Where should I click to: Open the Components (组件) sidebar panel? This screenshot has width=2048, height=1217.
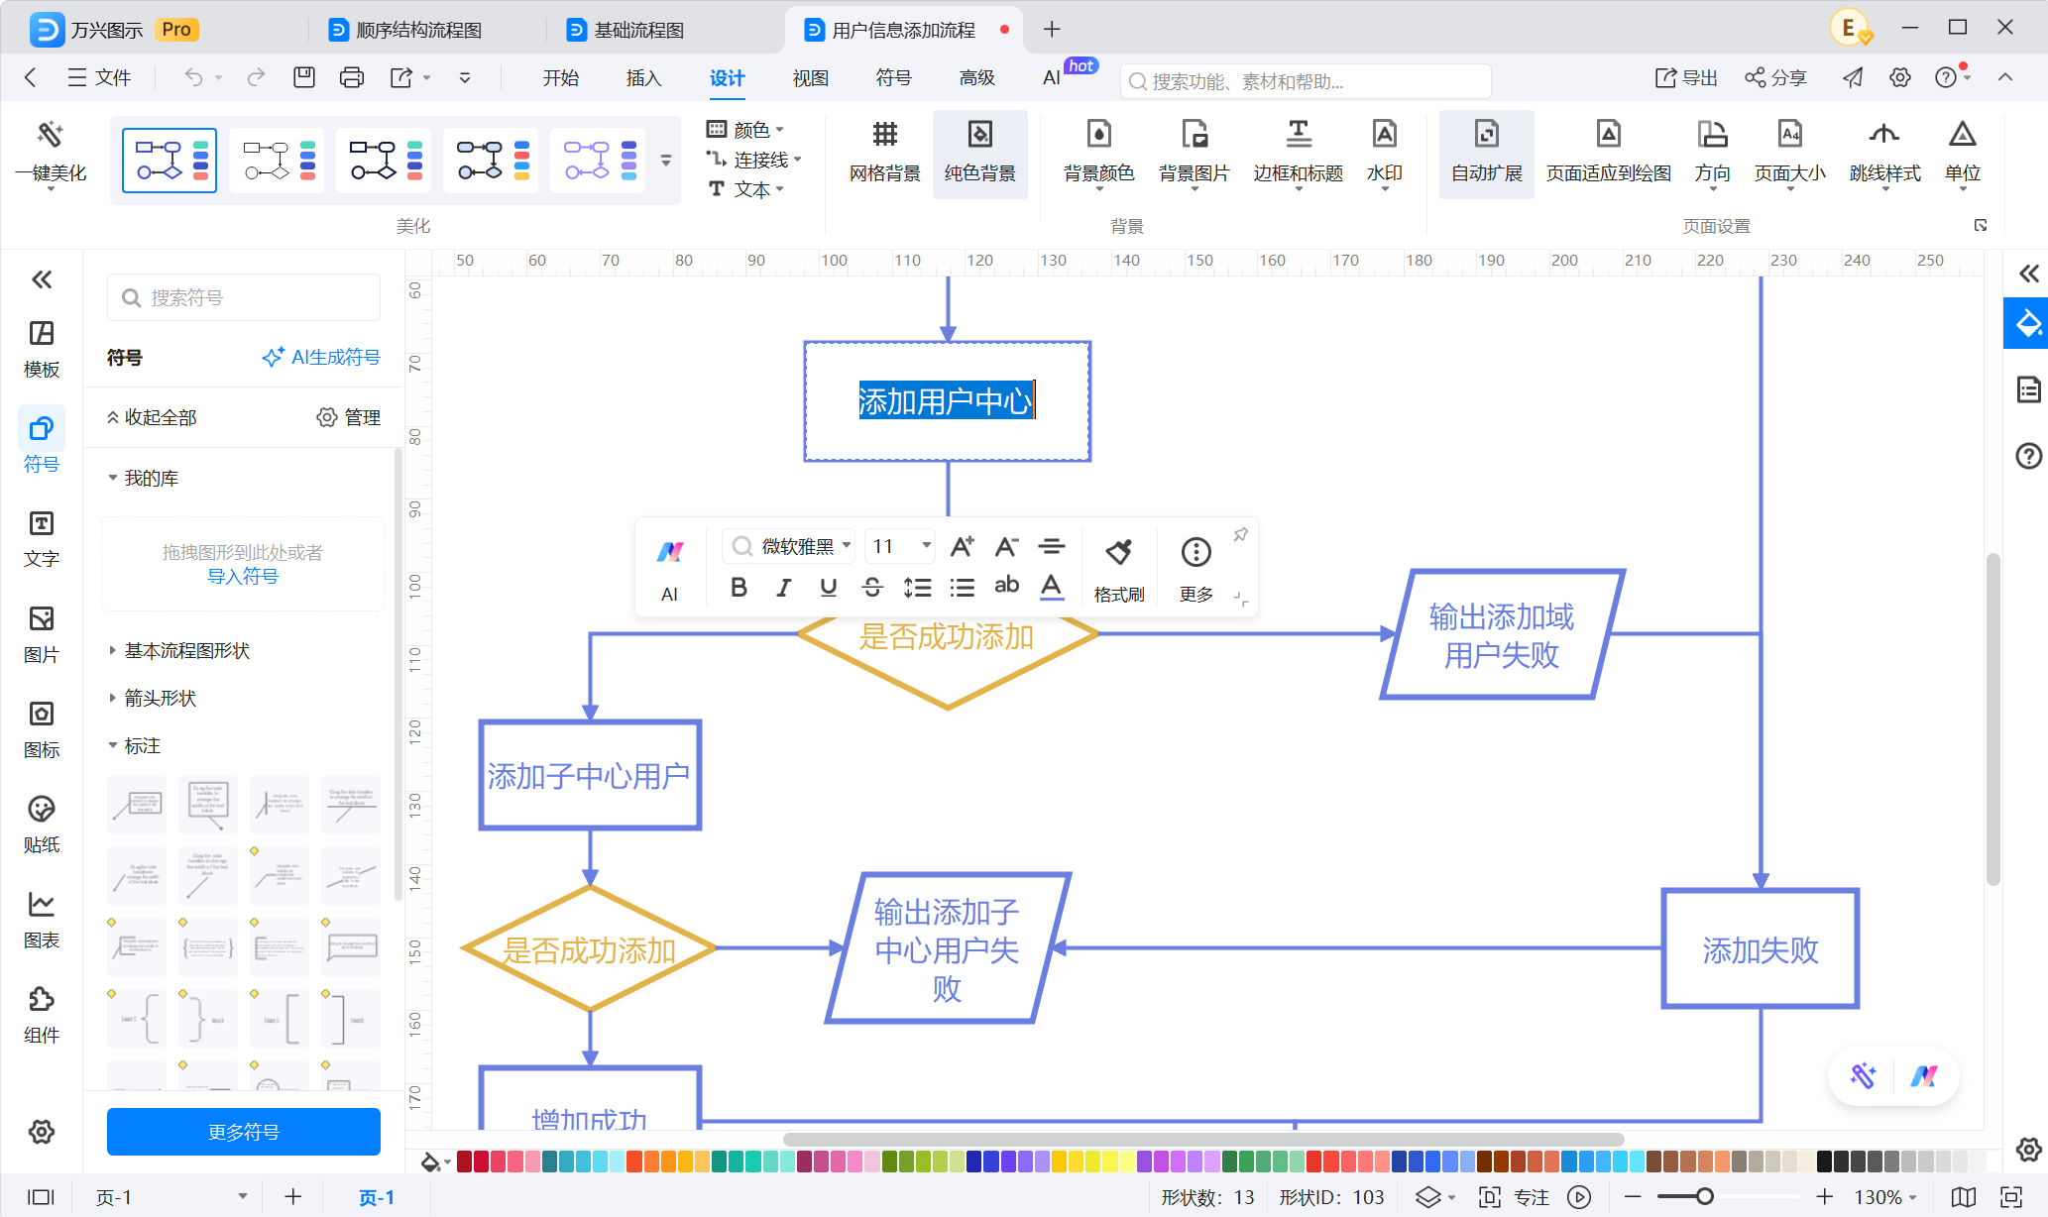tap(42, 1015)
